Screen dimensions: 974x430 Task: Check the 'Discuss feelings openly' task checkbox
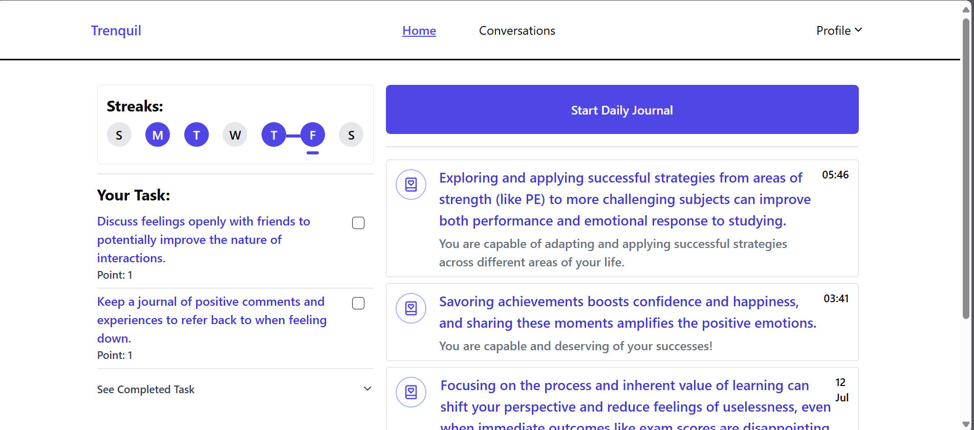pos(358,223)
